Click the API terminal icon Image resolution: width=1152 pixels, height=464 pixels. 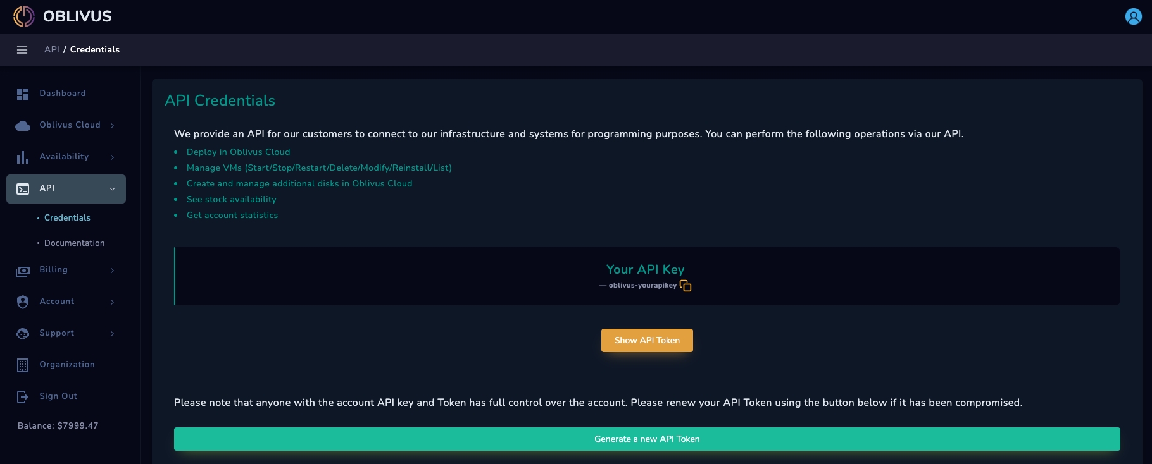point(23,188)
